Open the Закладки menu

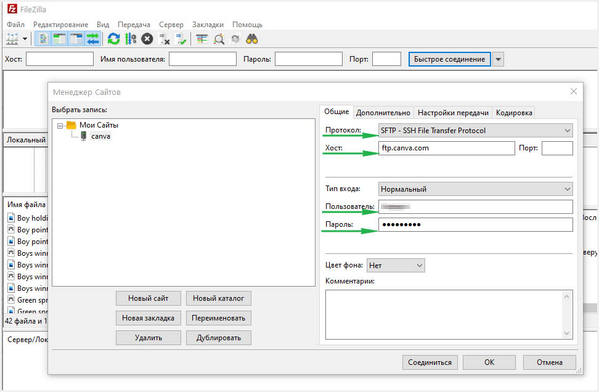(208, 25)
